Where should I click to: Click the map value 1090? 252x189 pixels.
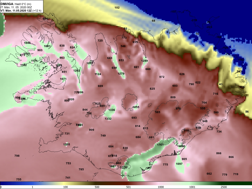tap(182, 146)
